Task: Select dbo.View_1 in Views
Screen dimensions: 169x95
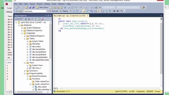Action: pos(37,68)
